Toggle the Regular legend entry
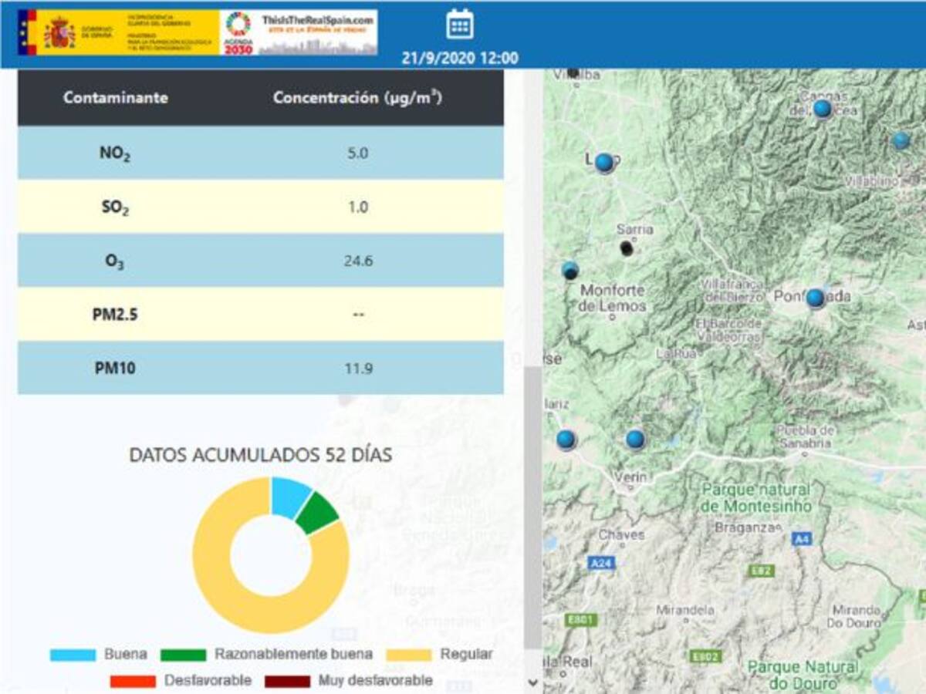Screen dimensions: 926x694 440,655
